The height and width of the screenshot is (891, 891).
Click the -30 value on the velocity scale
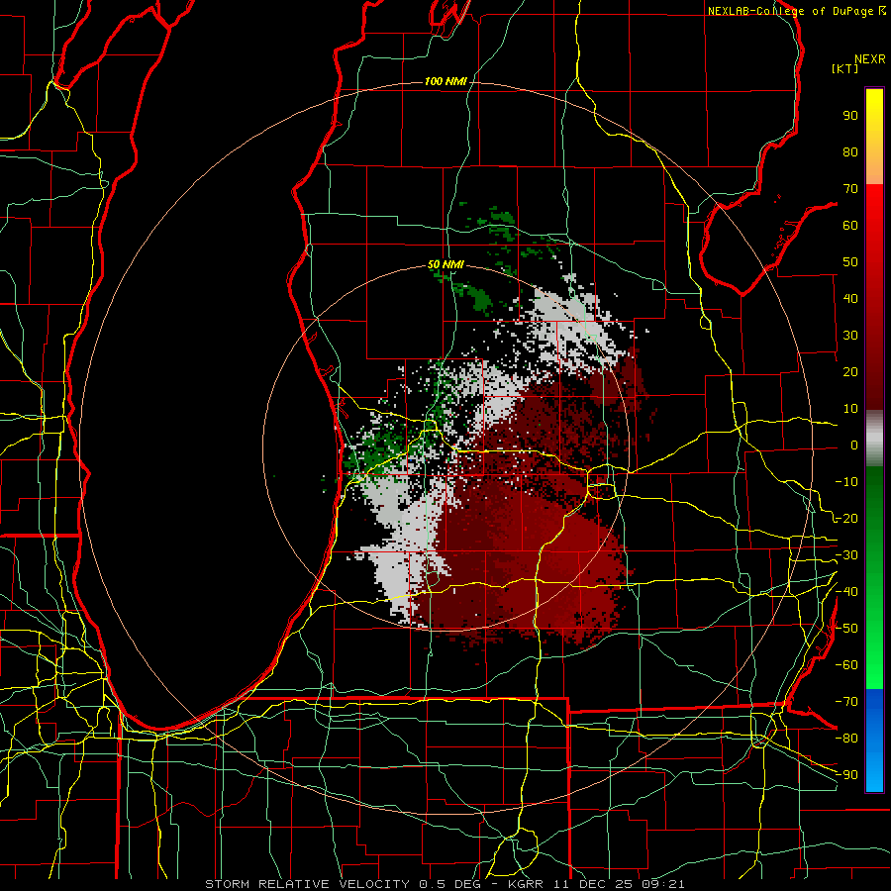(x=846, y=555)
